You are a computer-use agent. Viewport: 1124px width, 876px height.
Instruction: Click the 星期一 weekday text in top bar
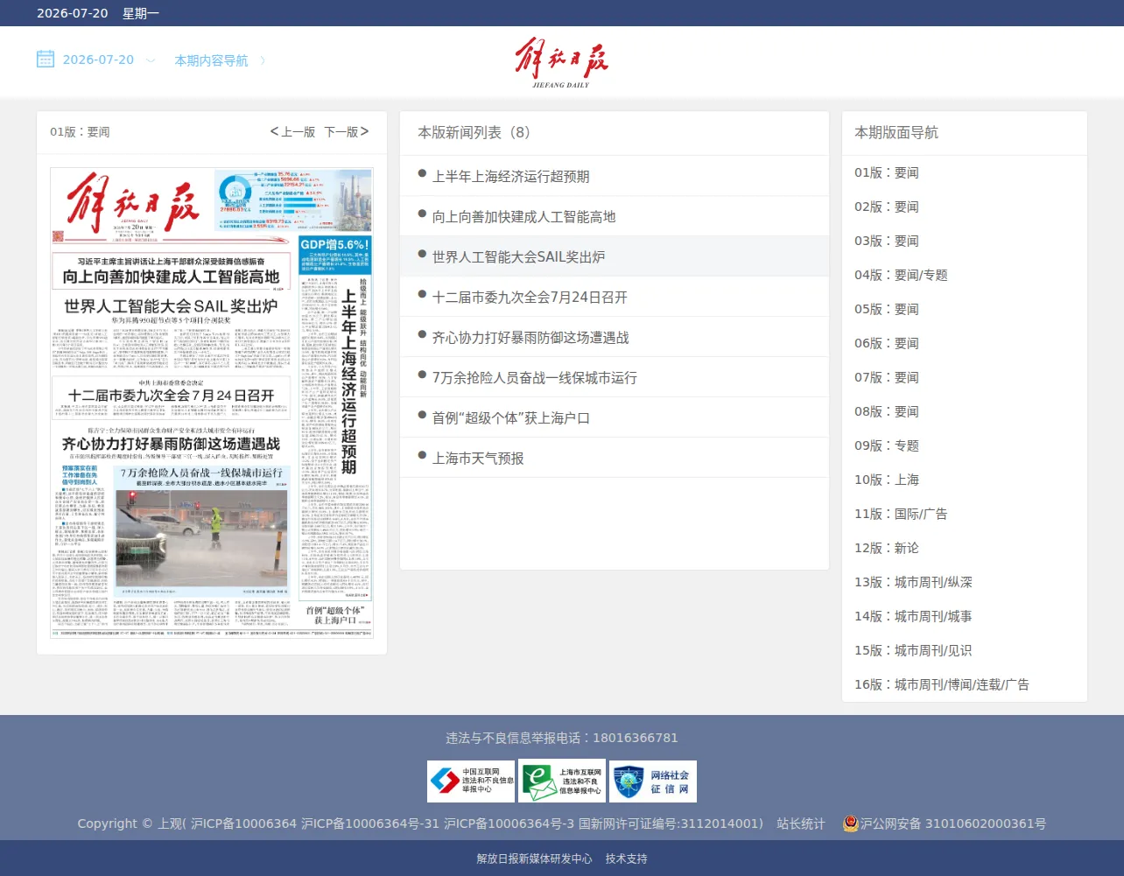pos(141,13)
